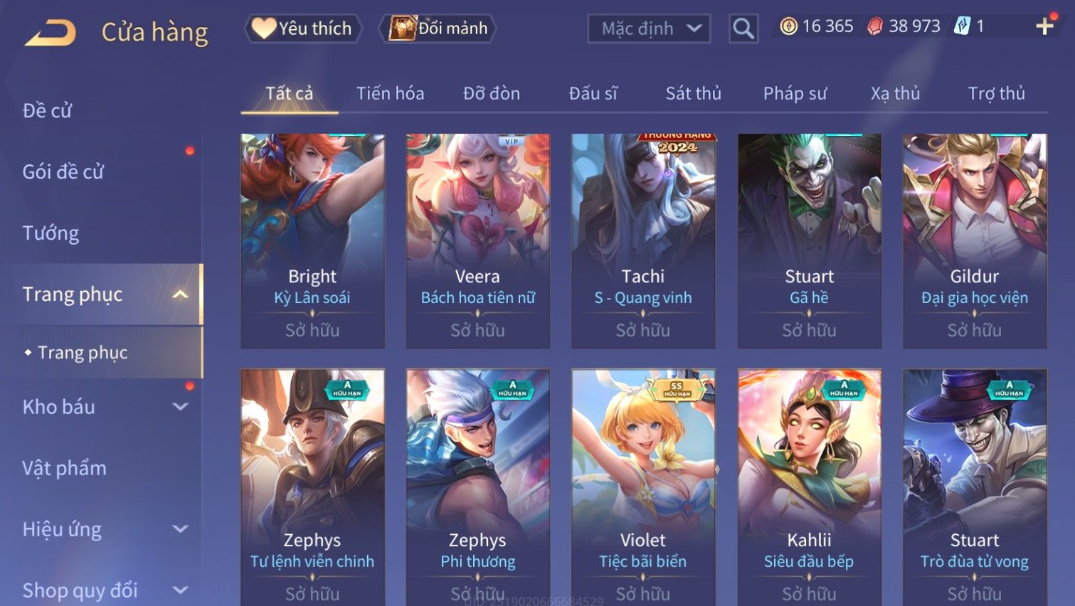Select the Veera Bách hoa tiên nữ skin

[477, 241]
